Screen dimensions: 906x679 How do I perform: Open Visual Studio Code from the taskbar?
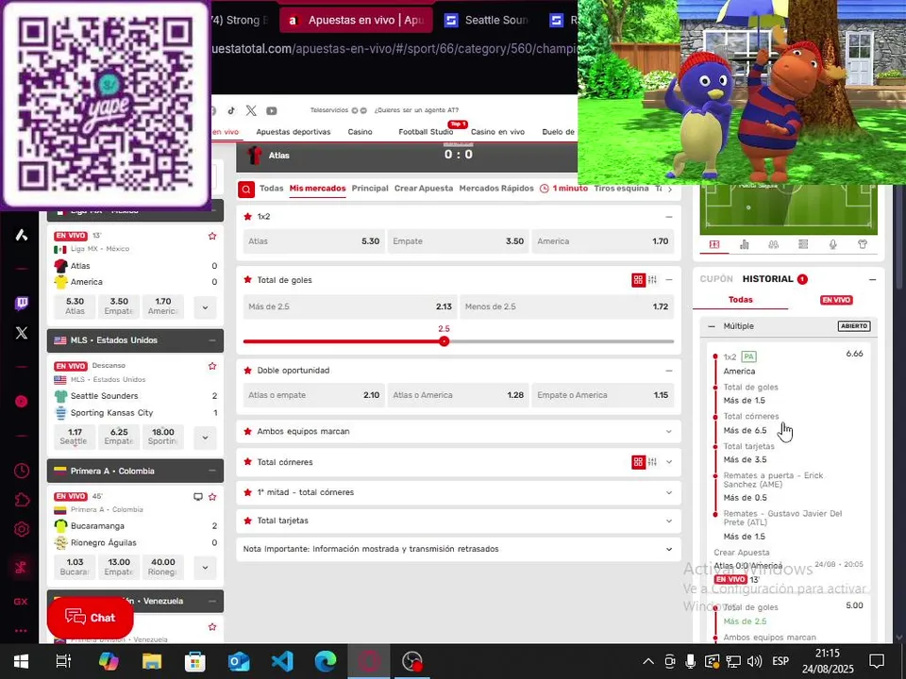pos(282,661)
